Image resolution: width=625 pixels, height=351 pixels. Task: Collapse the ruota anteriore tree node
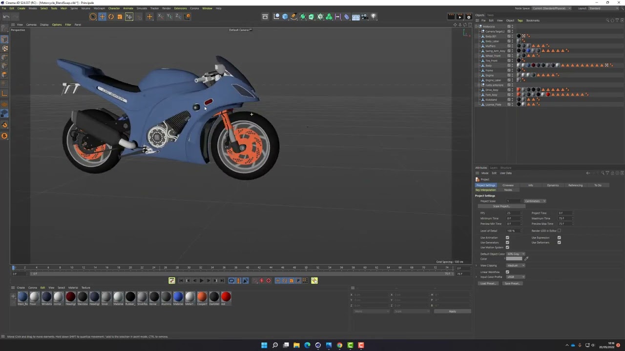click(480, 85)
